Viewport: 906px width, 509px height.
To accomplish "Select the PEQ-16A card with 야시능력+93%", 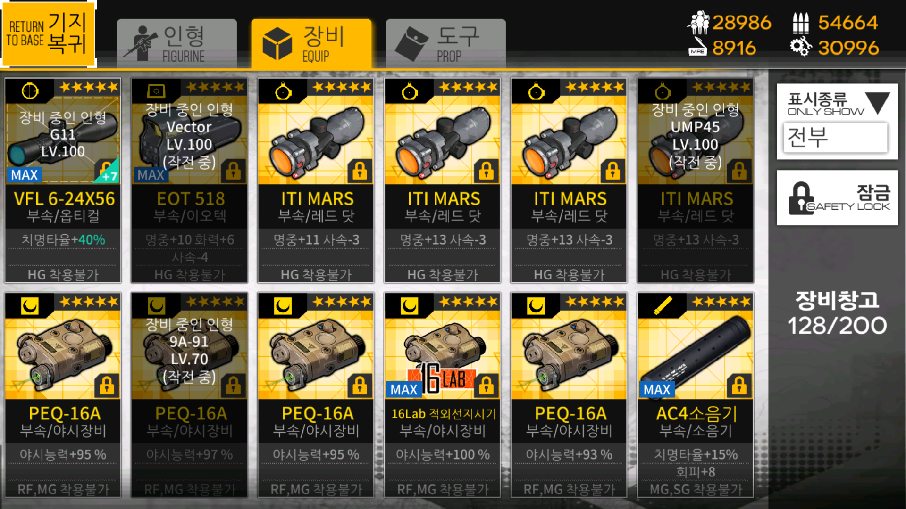I will coord(569,395).
